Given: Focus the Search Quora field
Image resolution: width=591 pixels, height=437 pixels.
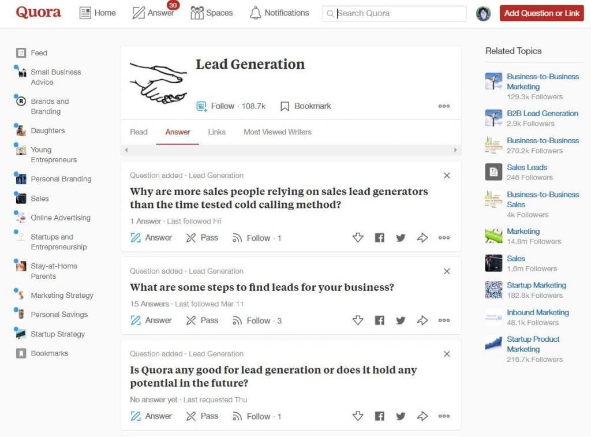Looking at the screenshot, I should coord(394,14).
